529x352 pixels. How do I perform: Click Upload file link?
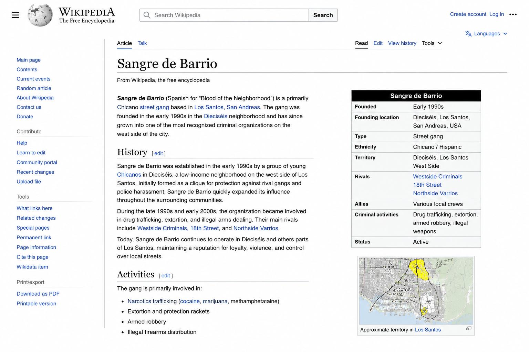point(29,181)
